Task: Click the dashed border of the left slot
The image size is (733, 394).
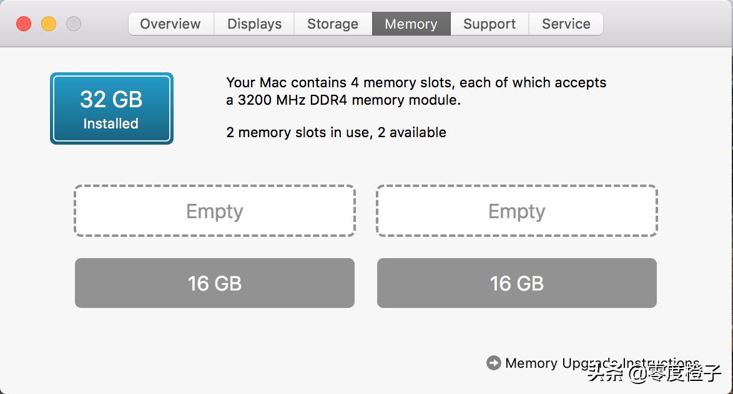Action: (x=214, y=186)
